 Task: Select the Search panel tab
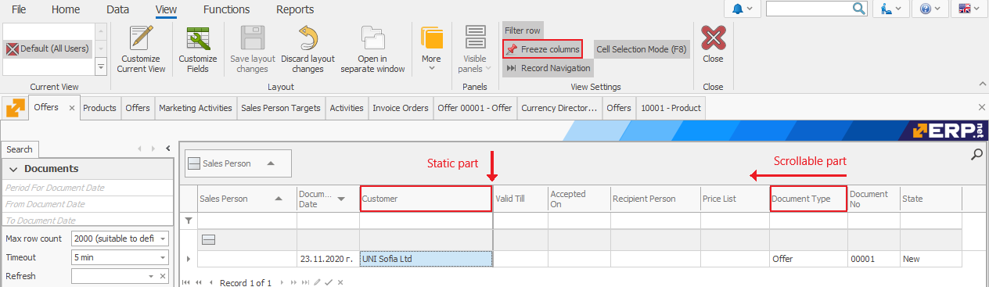20,149
